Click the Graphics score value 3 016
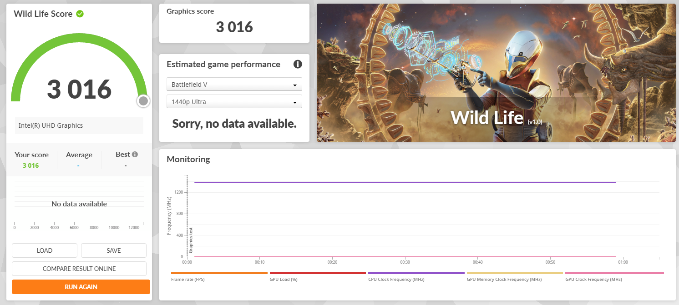The image size is (679, 305). 234,27
